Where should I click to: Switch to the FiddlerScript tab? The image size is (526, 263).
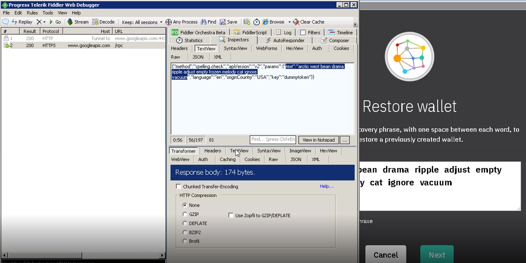click(251, 32)
